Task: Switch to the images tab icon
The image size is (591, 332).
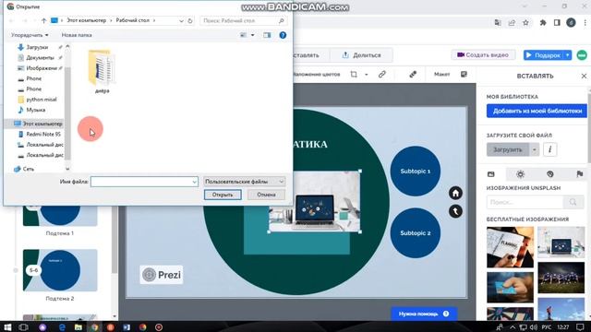Action: point(490,174)
